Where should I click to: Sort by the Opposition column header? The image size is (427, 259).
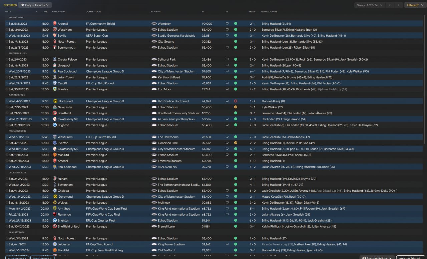[59, 12]
